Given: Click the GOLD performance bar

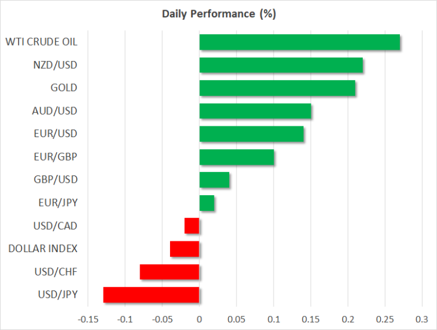Looking at the screenshot, I should tap(277, 88).
